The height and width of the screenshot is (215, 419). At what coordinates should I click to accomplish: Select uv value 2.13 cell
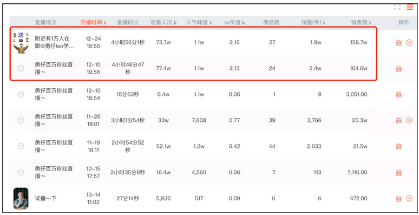pos(234,68)
